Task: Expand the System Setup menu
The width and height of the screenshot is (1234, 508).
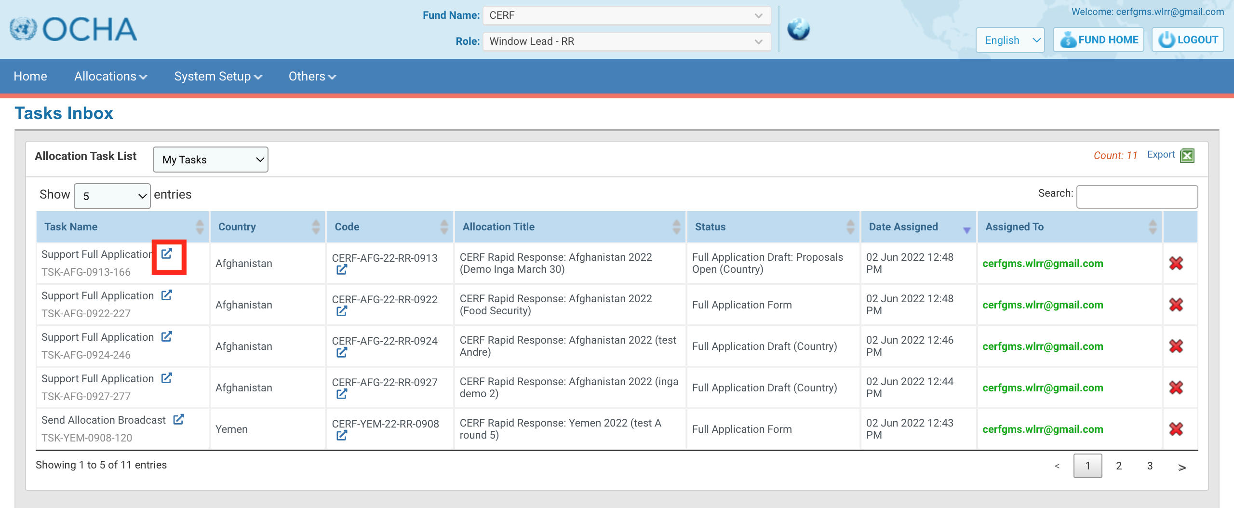Action: (x=218, y=77)
